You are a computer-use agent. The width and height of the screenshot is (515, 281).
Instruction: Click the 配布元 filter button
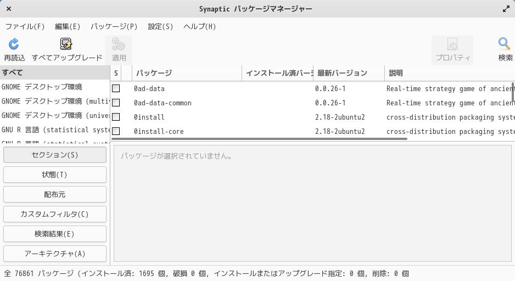55,194
